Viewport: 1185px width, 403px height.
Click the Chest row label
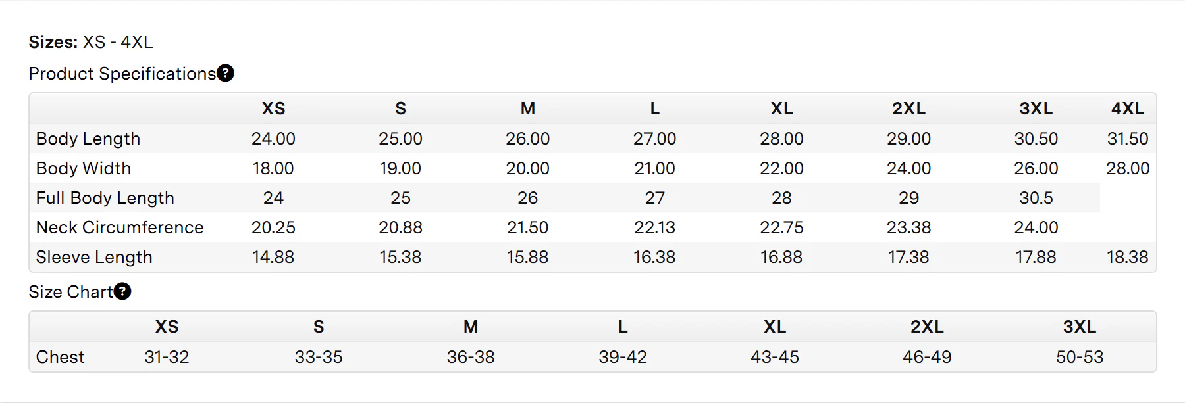[61, 357]
